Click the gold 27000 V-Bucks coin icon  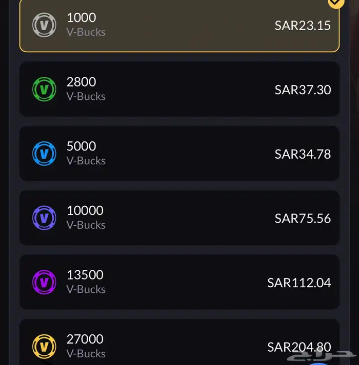(44, 347)
